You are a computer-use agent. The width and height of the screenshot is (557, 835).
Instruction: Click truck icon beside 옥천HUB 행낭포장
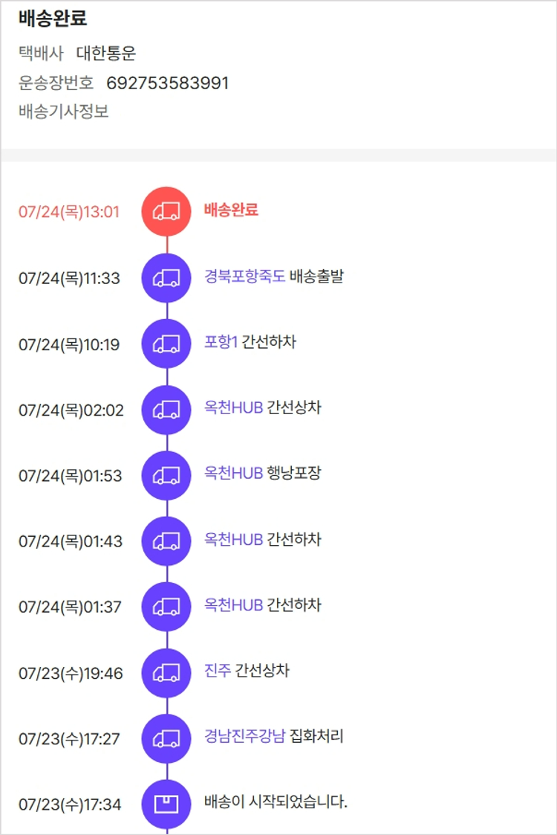click(x=166, y=475)
